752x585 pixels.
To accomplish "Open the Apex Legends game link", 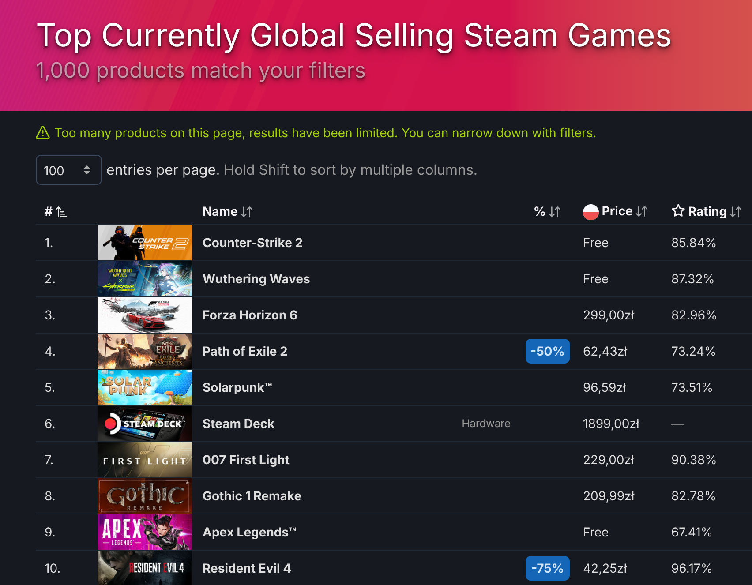I will 250,532.
